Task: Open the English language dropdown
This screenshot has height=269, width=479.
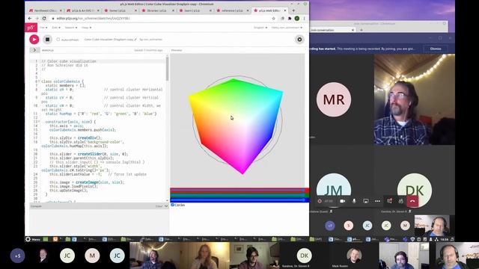Action: click(x=260, y=28)
